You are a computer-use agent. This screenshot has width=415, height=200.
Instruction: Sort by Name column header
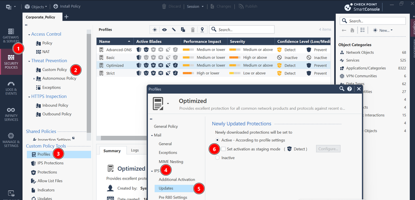(115, 41)
